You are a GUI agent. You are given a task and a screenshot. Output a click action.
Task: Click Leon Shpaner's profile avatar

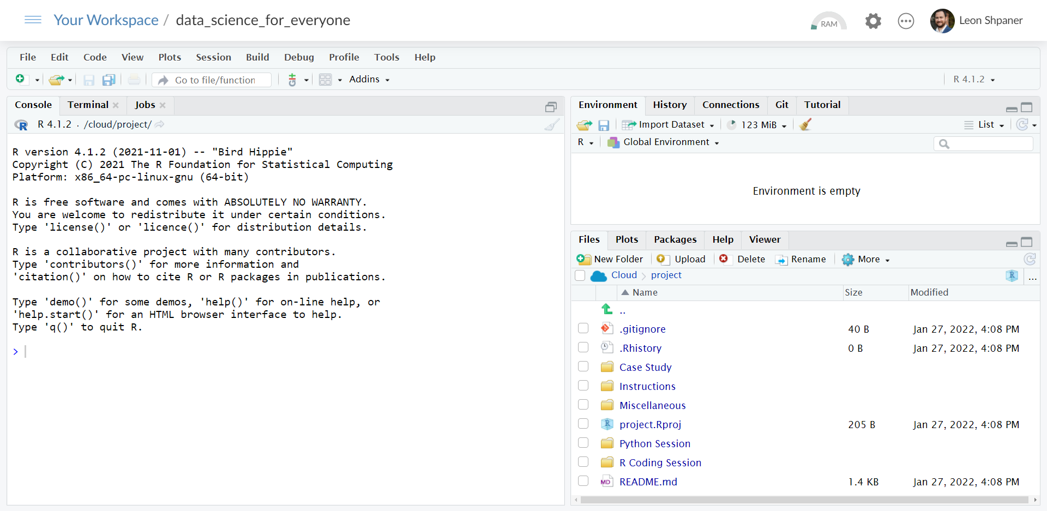942,21
